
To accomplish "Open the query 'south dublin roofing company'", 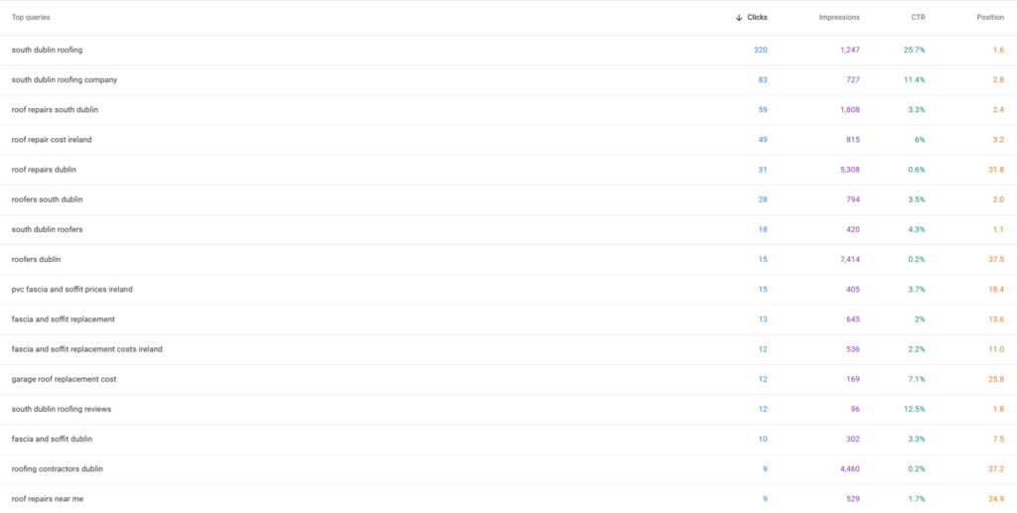I will [65, 79].
